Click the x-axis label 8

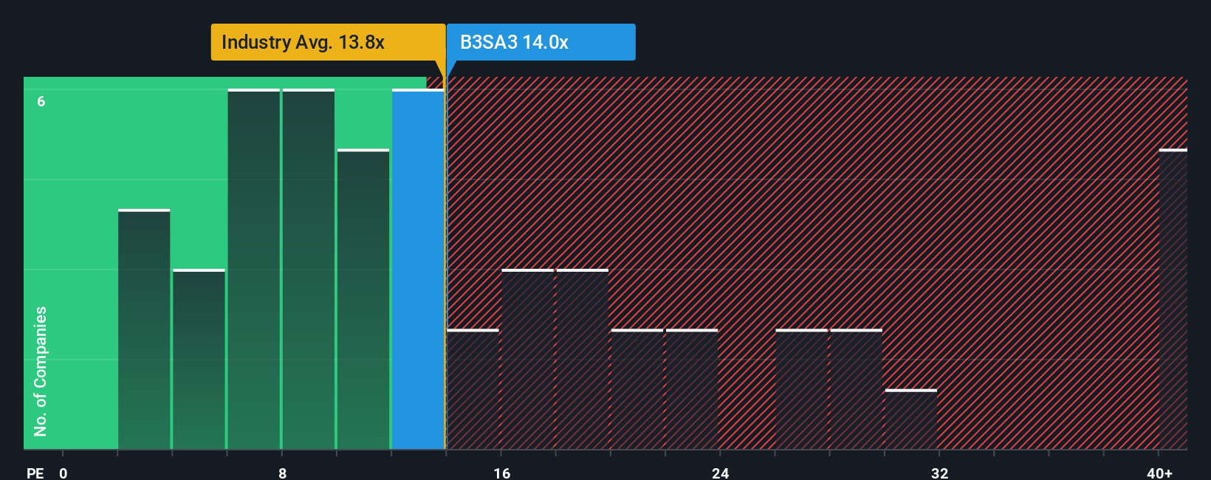tap(283, 473)
